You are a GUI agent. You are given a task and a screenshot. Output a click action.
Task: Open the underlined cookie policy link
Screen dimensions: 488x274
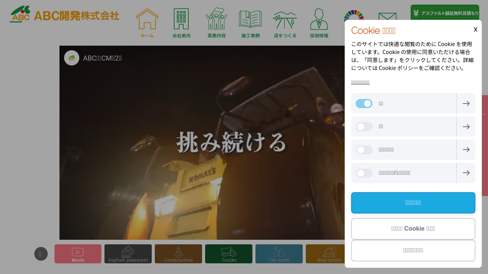[x=360, y=82]
